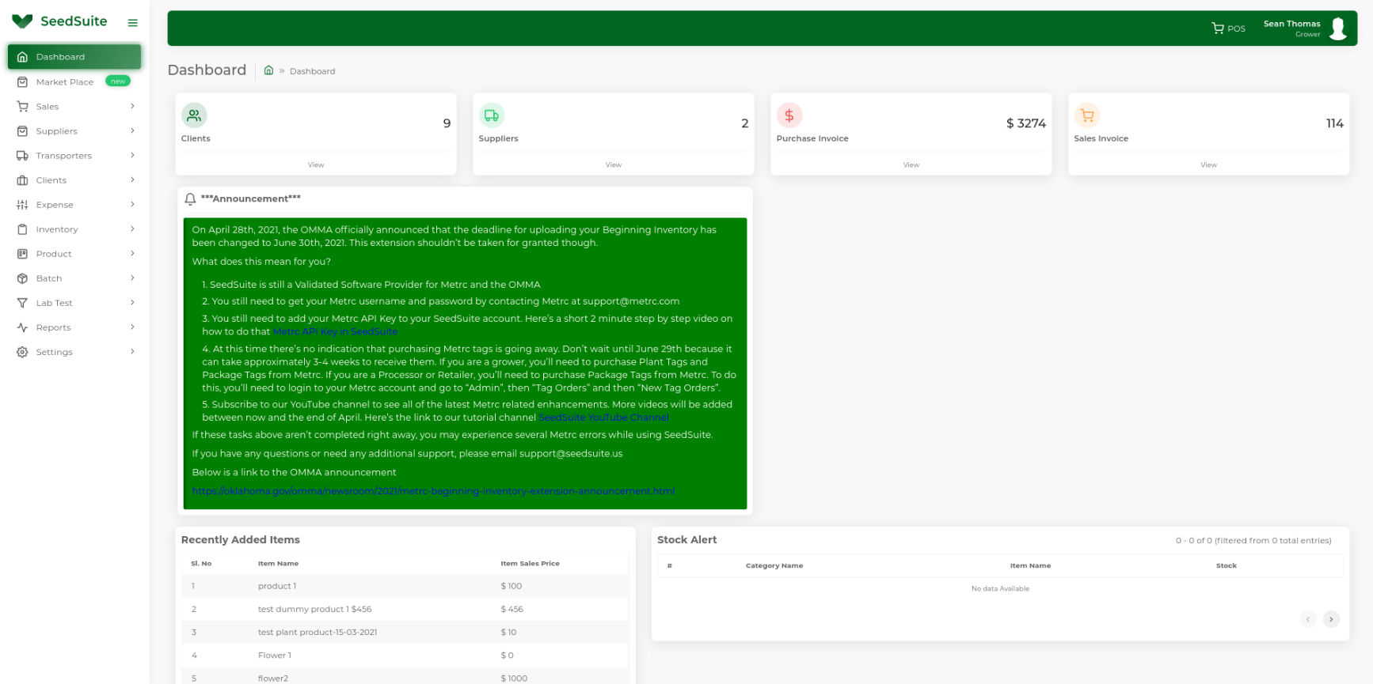
Task: Click the 'product 1' item row
Action: click(405, 586)
